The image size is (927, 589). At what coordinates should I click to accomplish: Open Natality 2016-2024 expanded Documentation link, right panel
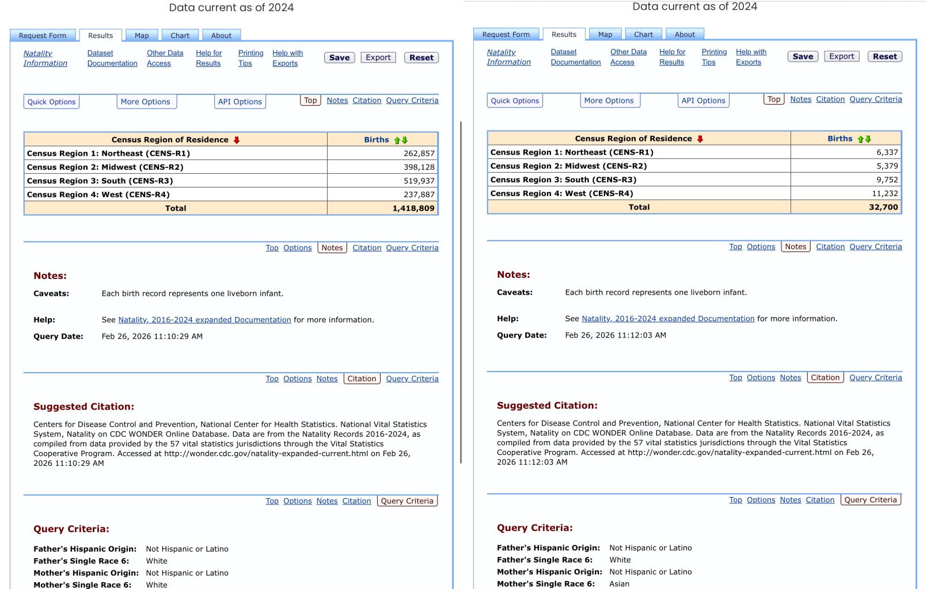coord(668,319)
